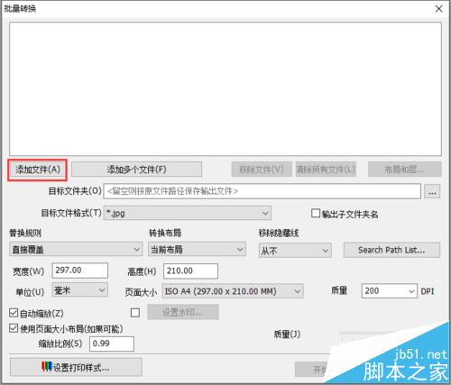The height and width of the screenshot is (385, 451).
Task: Click the 目标文件夹 path input field
Action: (262, 191)
